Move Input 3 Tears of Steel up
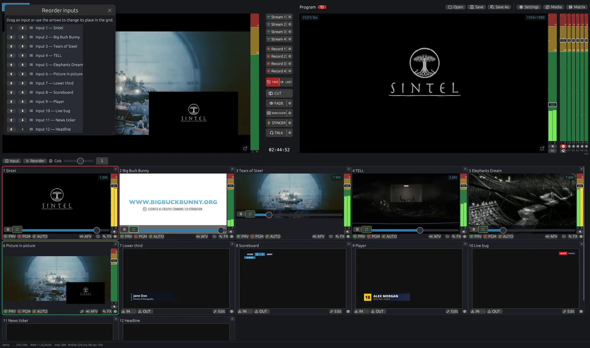The width and height of the screenshot is (590, 348). [x=11, y=47]
